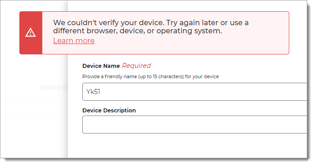Click the "up to 15 characters" hint
Image resolution: width=314 pixels, height=165 pixels.
click(x=161, y=77)
